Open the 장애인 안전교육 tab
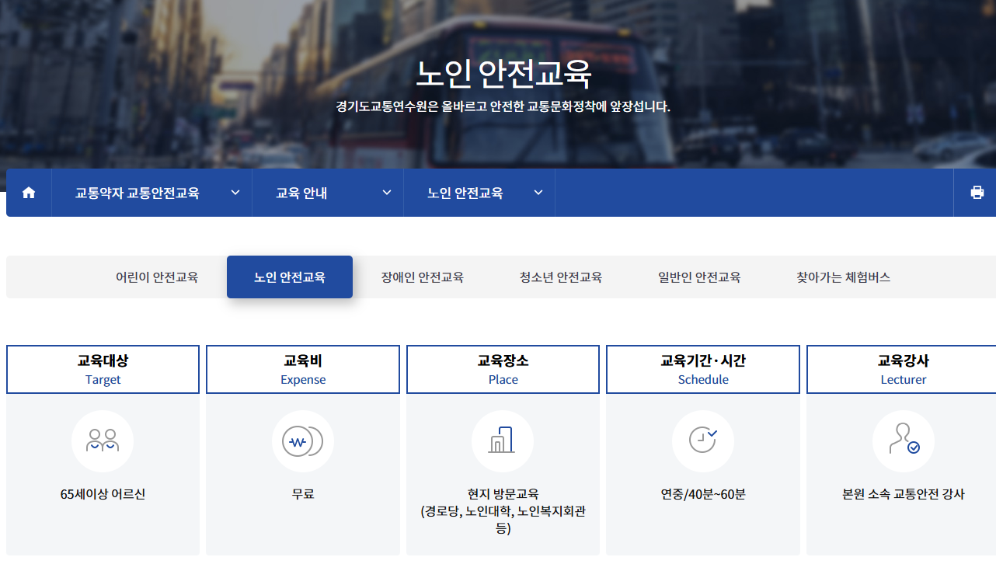 423,277
